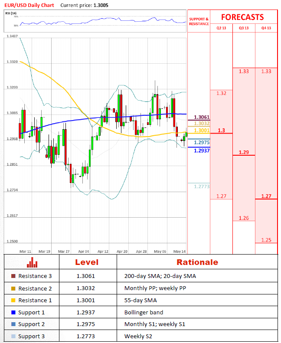The width and height of the screenshot is (281, 343).
Task: Click the 1.3001 yellow level label beside chart
Action: tap(202, 131)
